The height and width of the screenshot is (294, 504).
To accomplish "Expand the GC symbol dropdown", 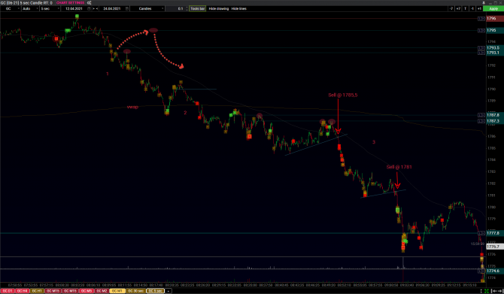I will click(x=11, y=9).
